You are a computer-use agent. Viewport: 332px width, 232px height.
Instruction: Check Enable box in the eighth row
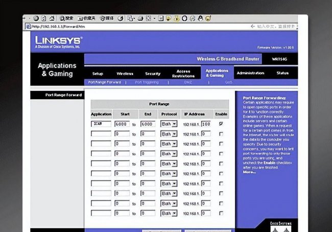pos(221,193)
